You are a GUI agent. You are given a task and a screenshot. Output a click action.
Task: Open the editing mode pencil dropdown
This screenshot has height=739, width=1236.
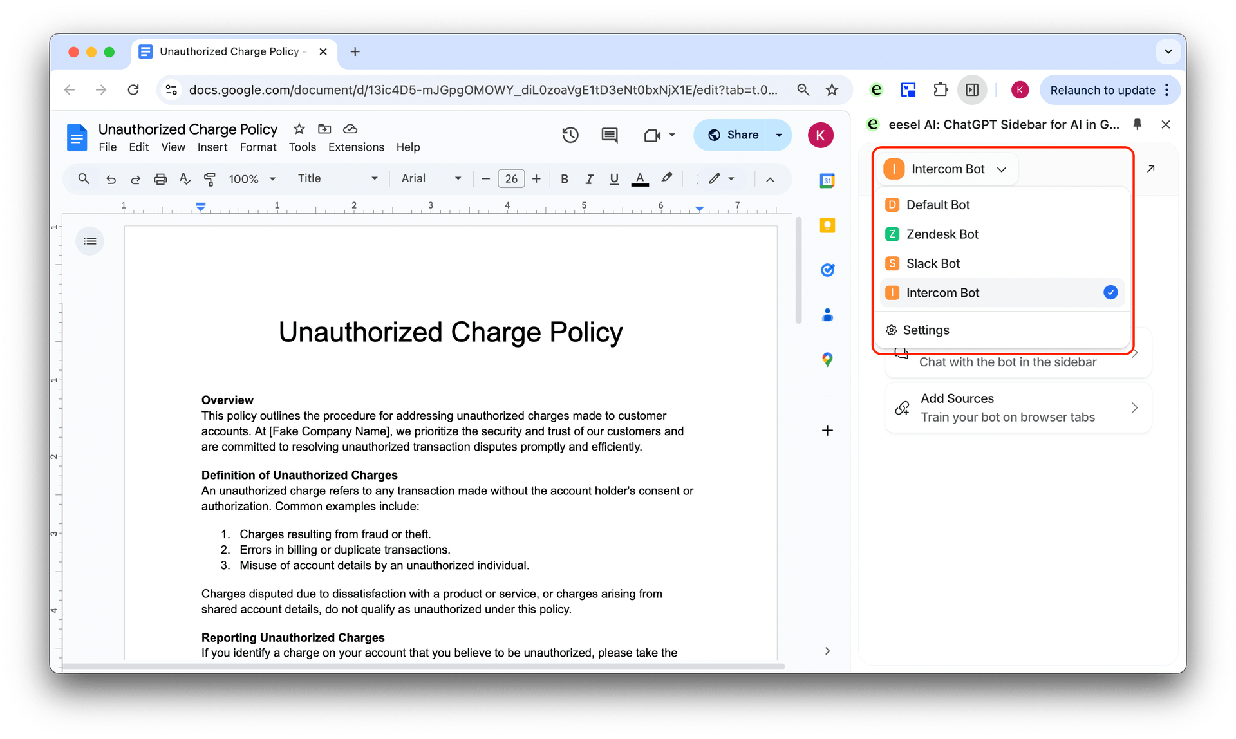tap(722, 179)
